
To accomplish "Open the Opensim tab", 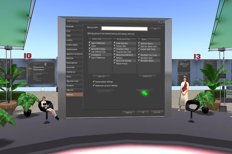I will (x=74, y=90).
